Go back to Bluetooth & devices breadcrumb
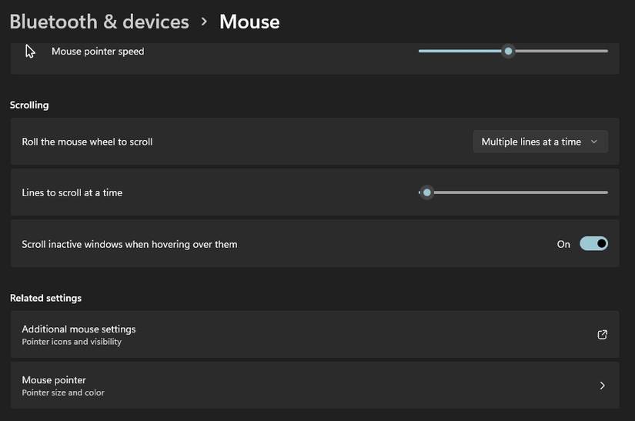The height and width of the screenshot is (421, 635). coord(99,22)
